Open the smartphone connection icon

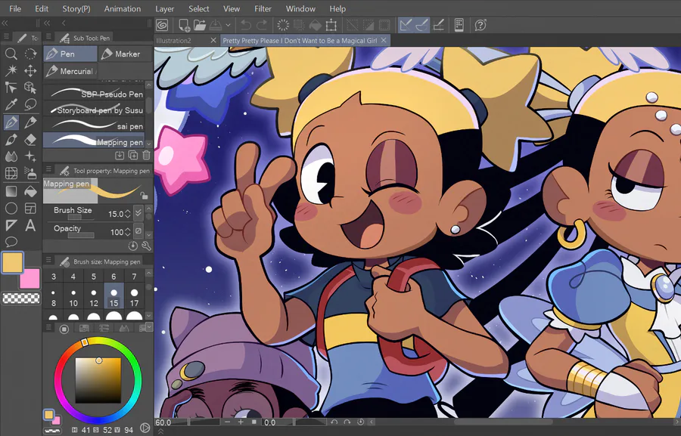[459, 25]
